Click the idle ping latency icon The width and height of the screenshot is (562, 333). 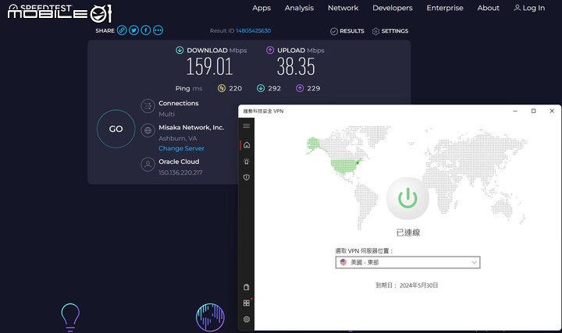point(222,88)
